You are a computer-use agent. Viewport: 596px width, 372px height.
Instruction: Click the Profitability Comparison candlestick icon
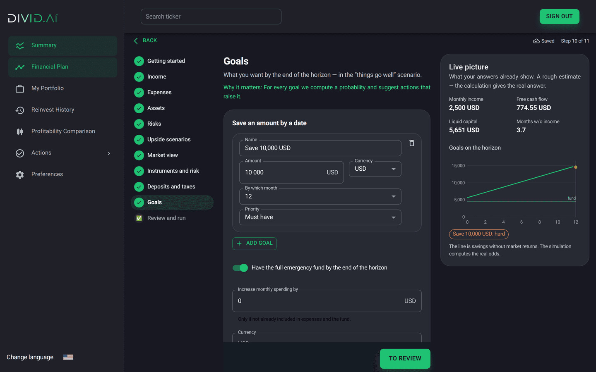pos(20,131)
